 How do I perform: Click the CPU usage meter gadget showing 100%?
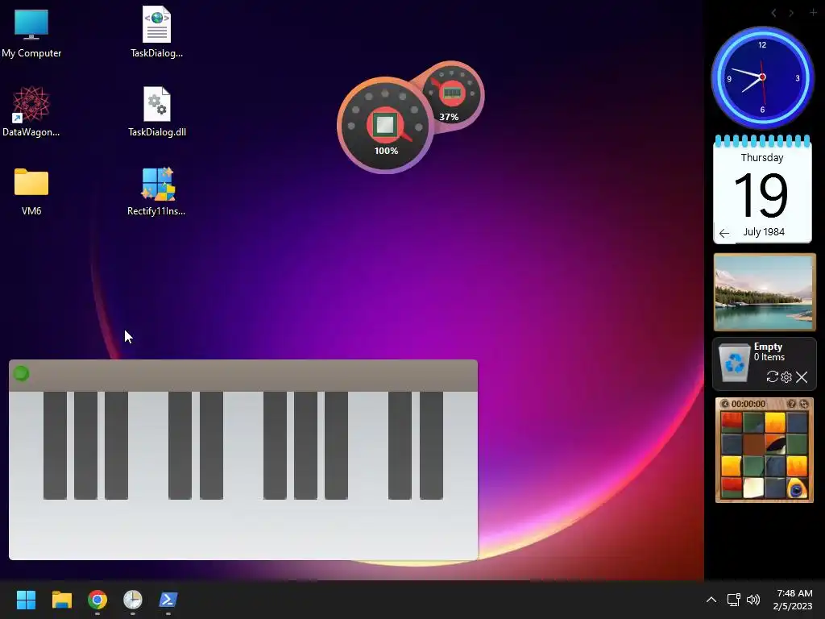click(386, 125)
